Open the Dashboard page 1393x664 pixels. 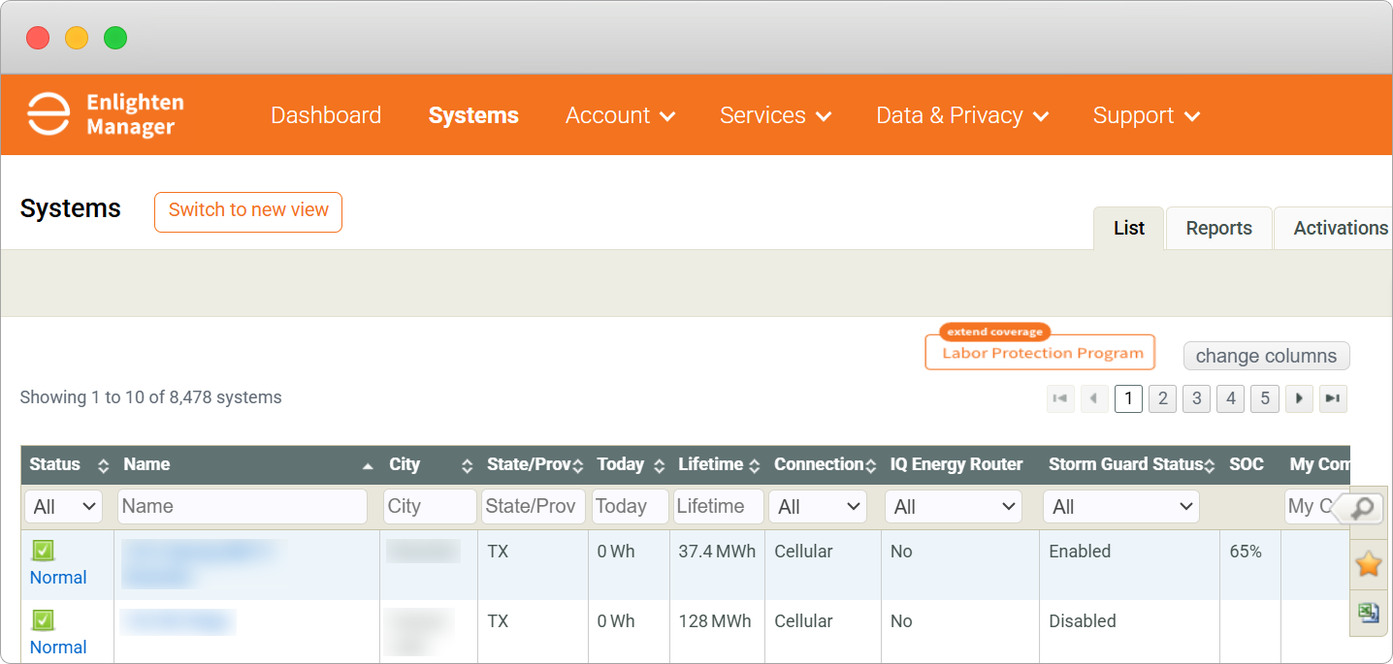pyautogui.click(x=326, y=115)
